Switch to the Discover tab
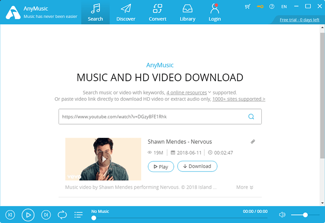The image size is (325, 223). (x=126, y=12)
